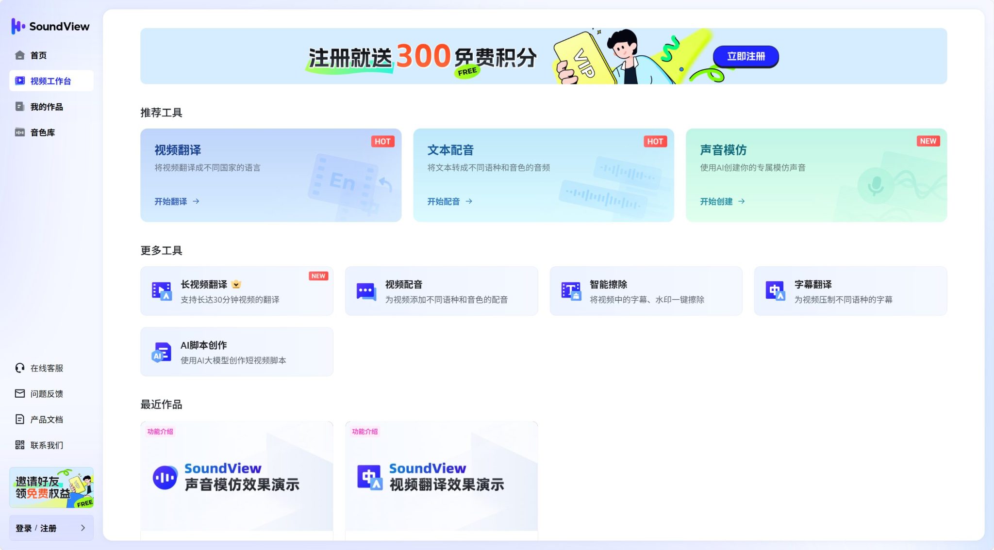994x550 pixels.
Task: Click 功能介绍 tag on 声音模仿效果演示
Action: (x=160, y=432)
